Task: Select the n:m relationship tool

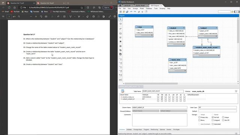Action: click(x=121, y=75)
